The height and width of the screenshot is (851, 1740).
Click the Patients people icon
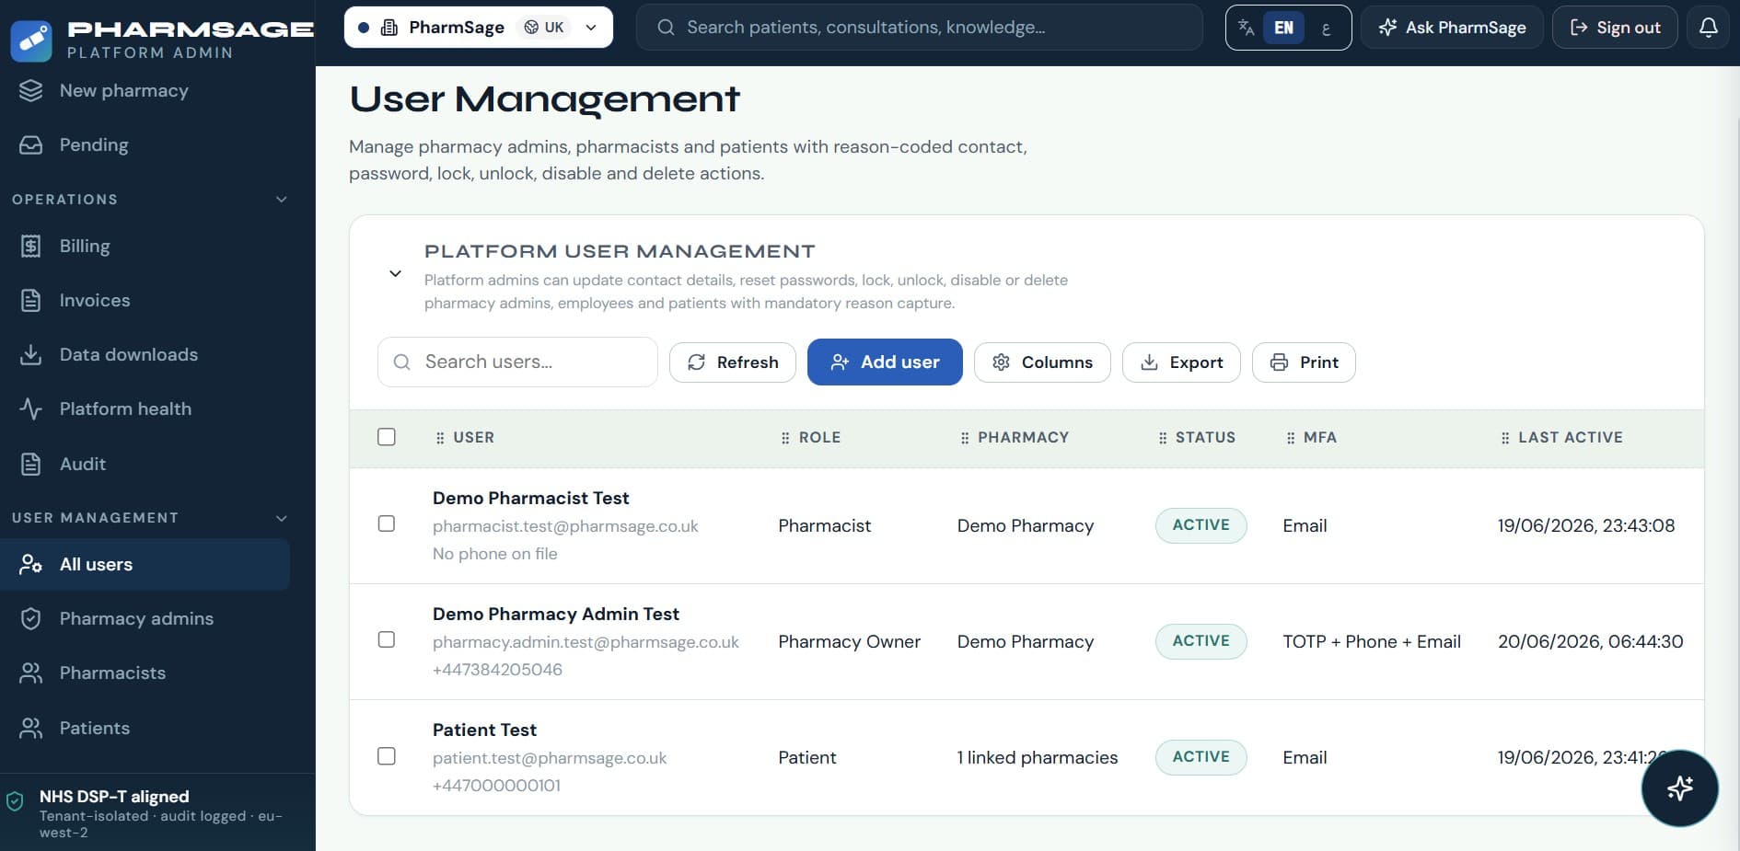click(x=31, y=728)
